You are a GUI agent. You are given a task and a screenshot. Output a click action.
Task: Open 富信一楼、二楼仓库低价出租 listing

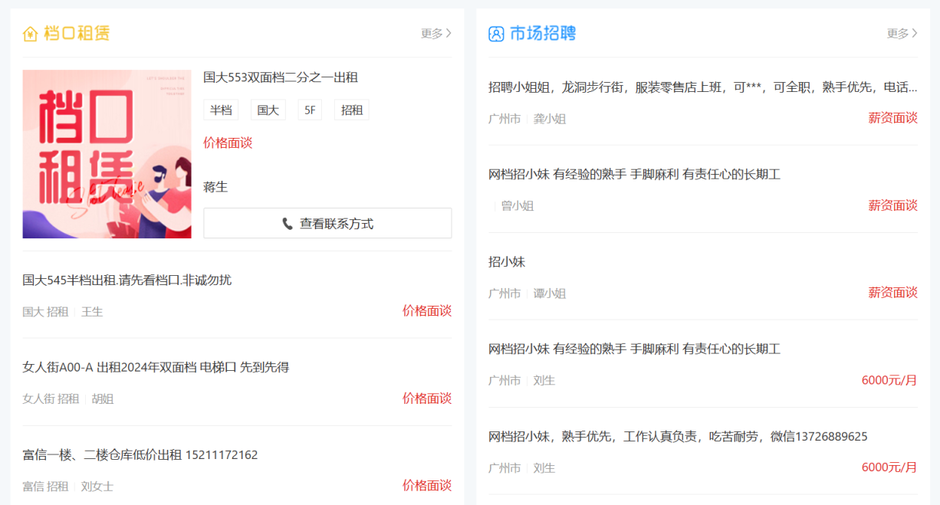tap(140, 455)
